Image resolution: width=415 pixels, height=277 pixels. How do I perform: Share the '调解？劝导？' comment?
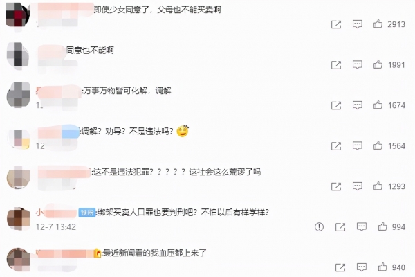[336, 146]
